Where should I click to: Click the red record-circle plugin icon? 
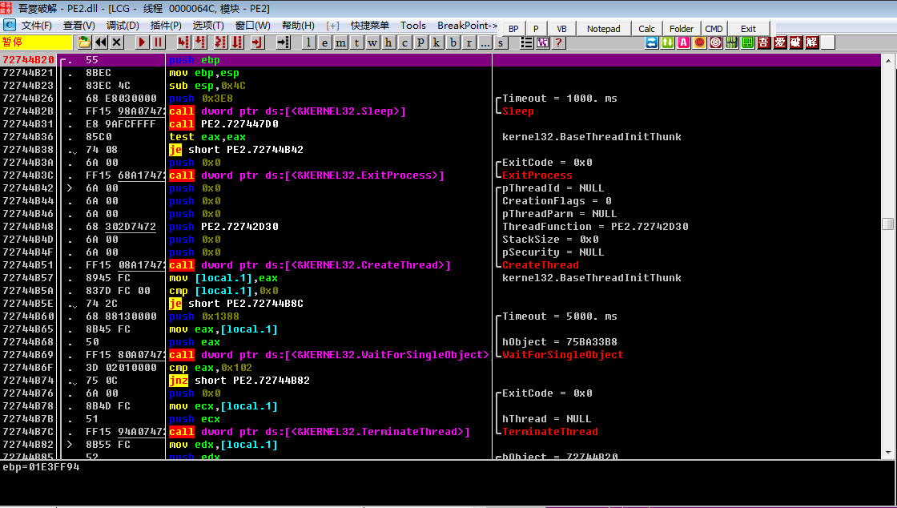point(699,42)
